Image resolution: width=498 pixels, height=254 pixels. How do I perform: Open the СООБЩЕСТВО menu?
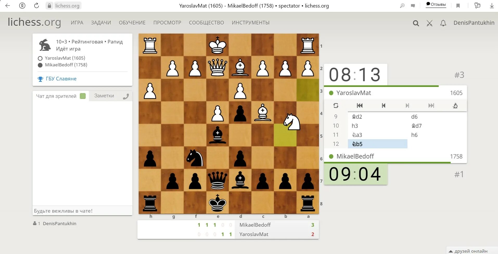point(206,23)
